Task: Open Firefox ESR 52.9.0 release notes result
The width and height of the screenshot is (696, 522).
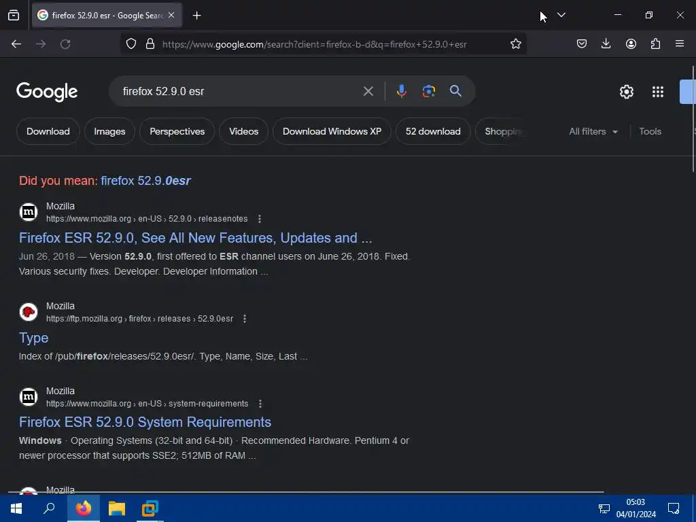Action: pos(195,238)
